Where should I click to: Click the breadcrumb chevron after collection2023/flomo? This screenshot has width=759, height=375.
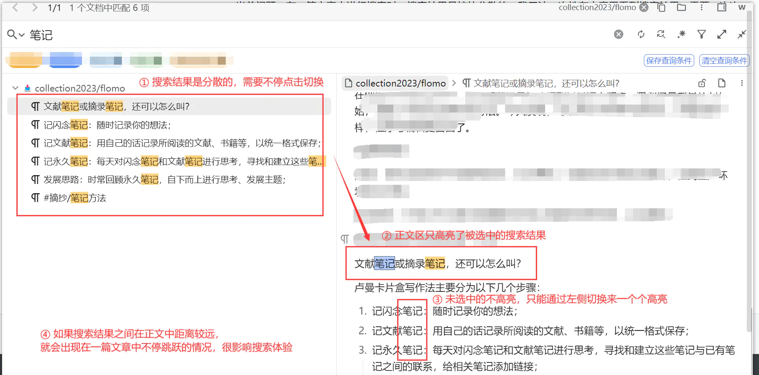click(454, 83)
